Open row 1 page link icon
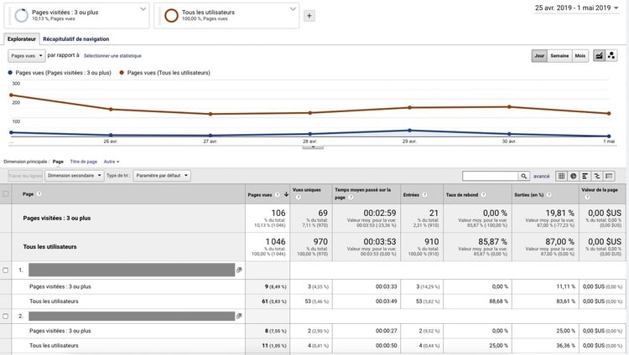 click(239, 270)
